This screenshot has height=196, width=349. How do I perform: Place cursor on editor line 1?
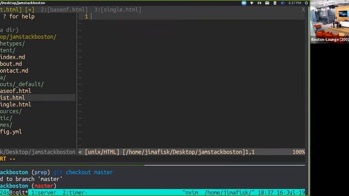[191, 16]
